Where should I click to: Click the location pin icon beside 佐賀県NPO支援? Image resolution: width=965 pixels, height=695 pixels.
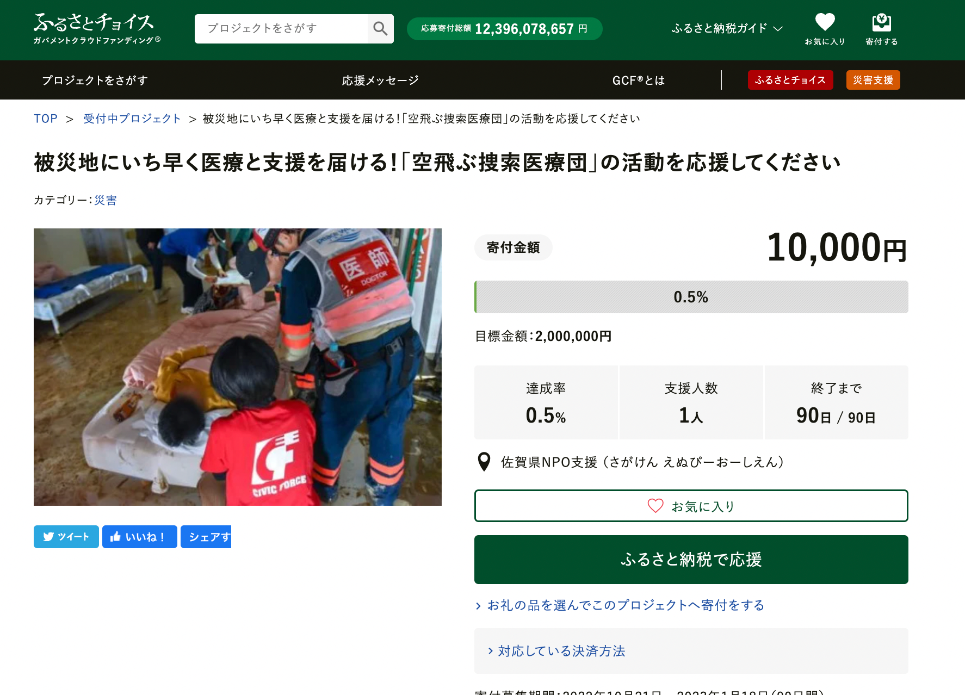pos(484,462)
